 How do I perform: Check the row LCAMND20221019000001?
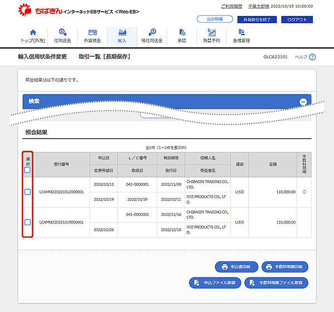(27, 222)
